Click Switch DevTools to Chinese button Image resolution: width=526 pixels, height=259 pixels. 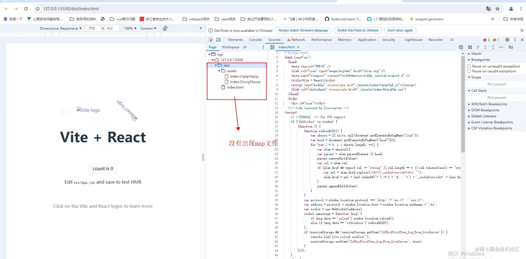358,30
